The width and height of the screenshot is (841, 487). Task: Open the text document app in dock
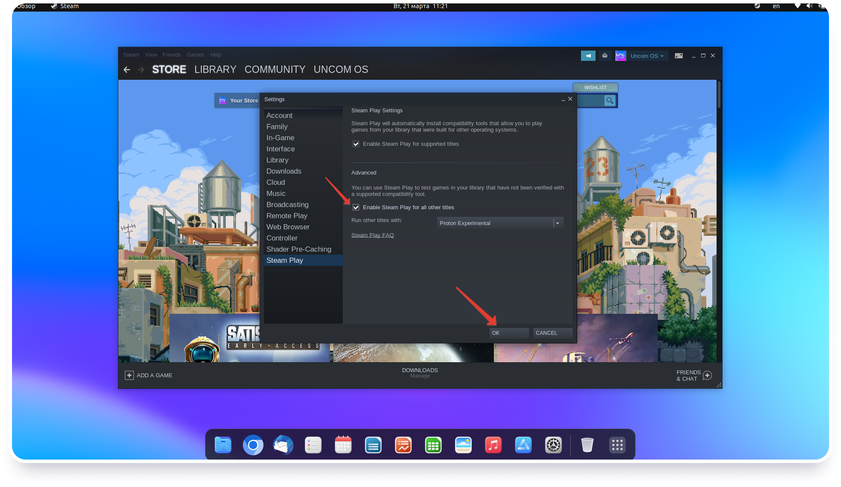pos(373,445)
